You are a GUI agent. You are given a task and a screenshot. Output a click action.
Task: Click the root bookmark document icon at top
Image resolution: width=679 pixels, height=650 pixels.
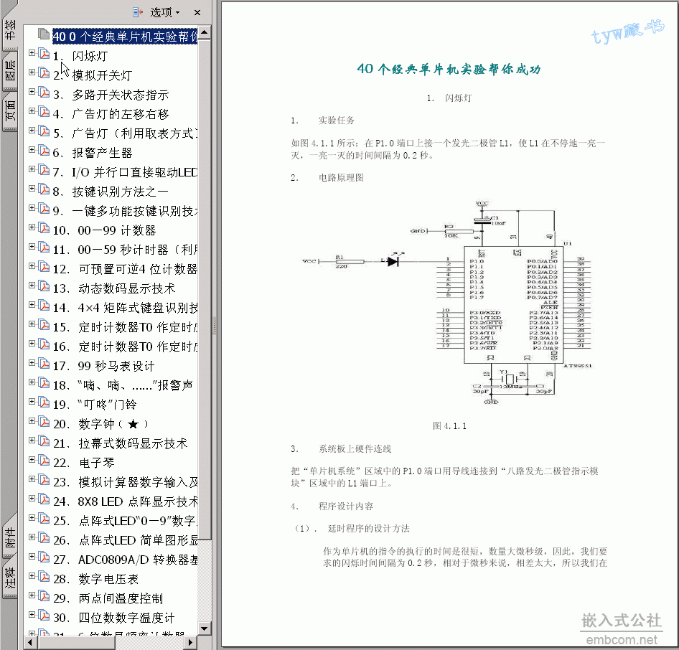(x=44, y=35)
